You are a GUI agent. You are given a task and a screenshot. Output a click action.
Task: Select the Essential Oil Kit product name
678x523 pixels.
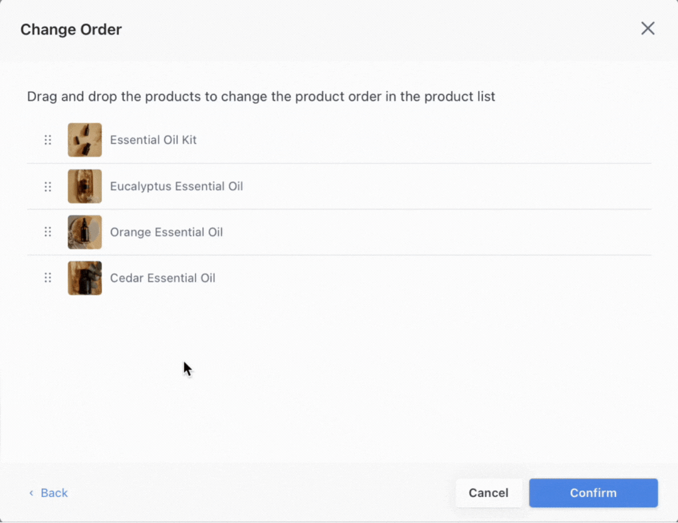[x=154, y=140]
